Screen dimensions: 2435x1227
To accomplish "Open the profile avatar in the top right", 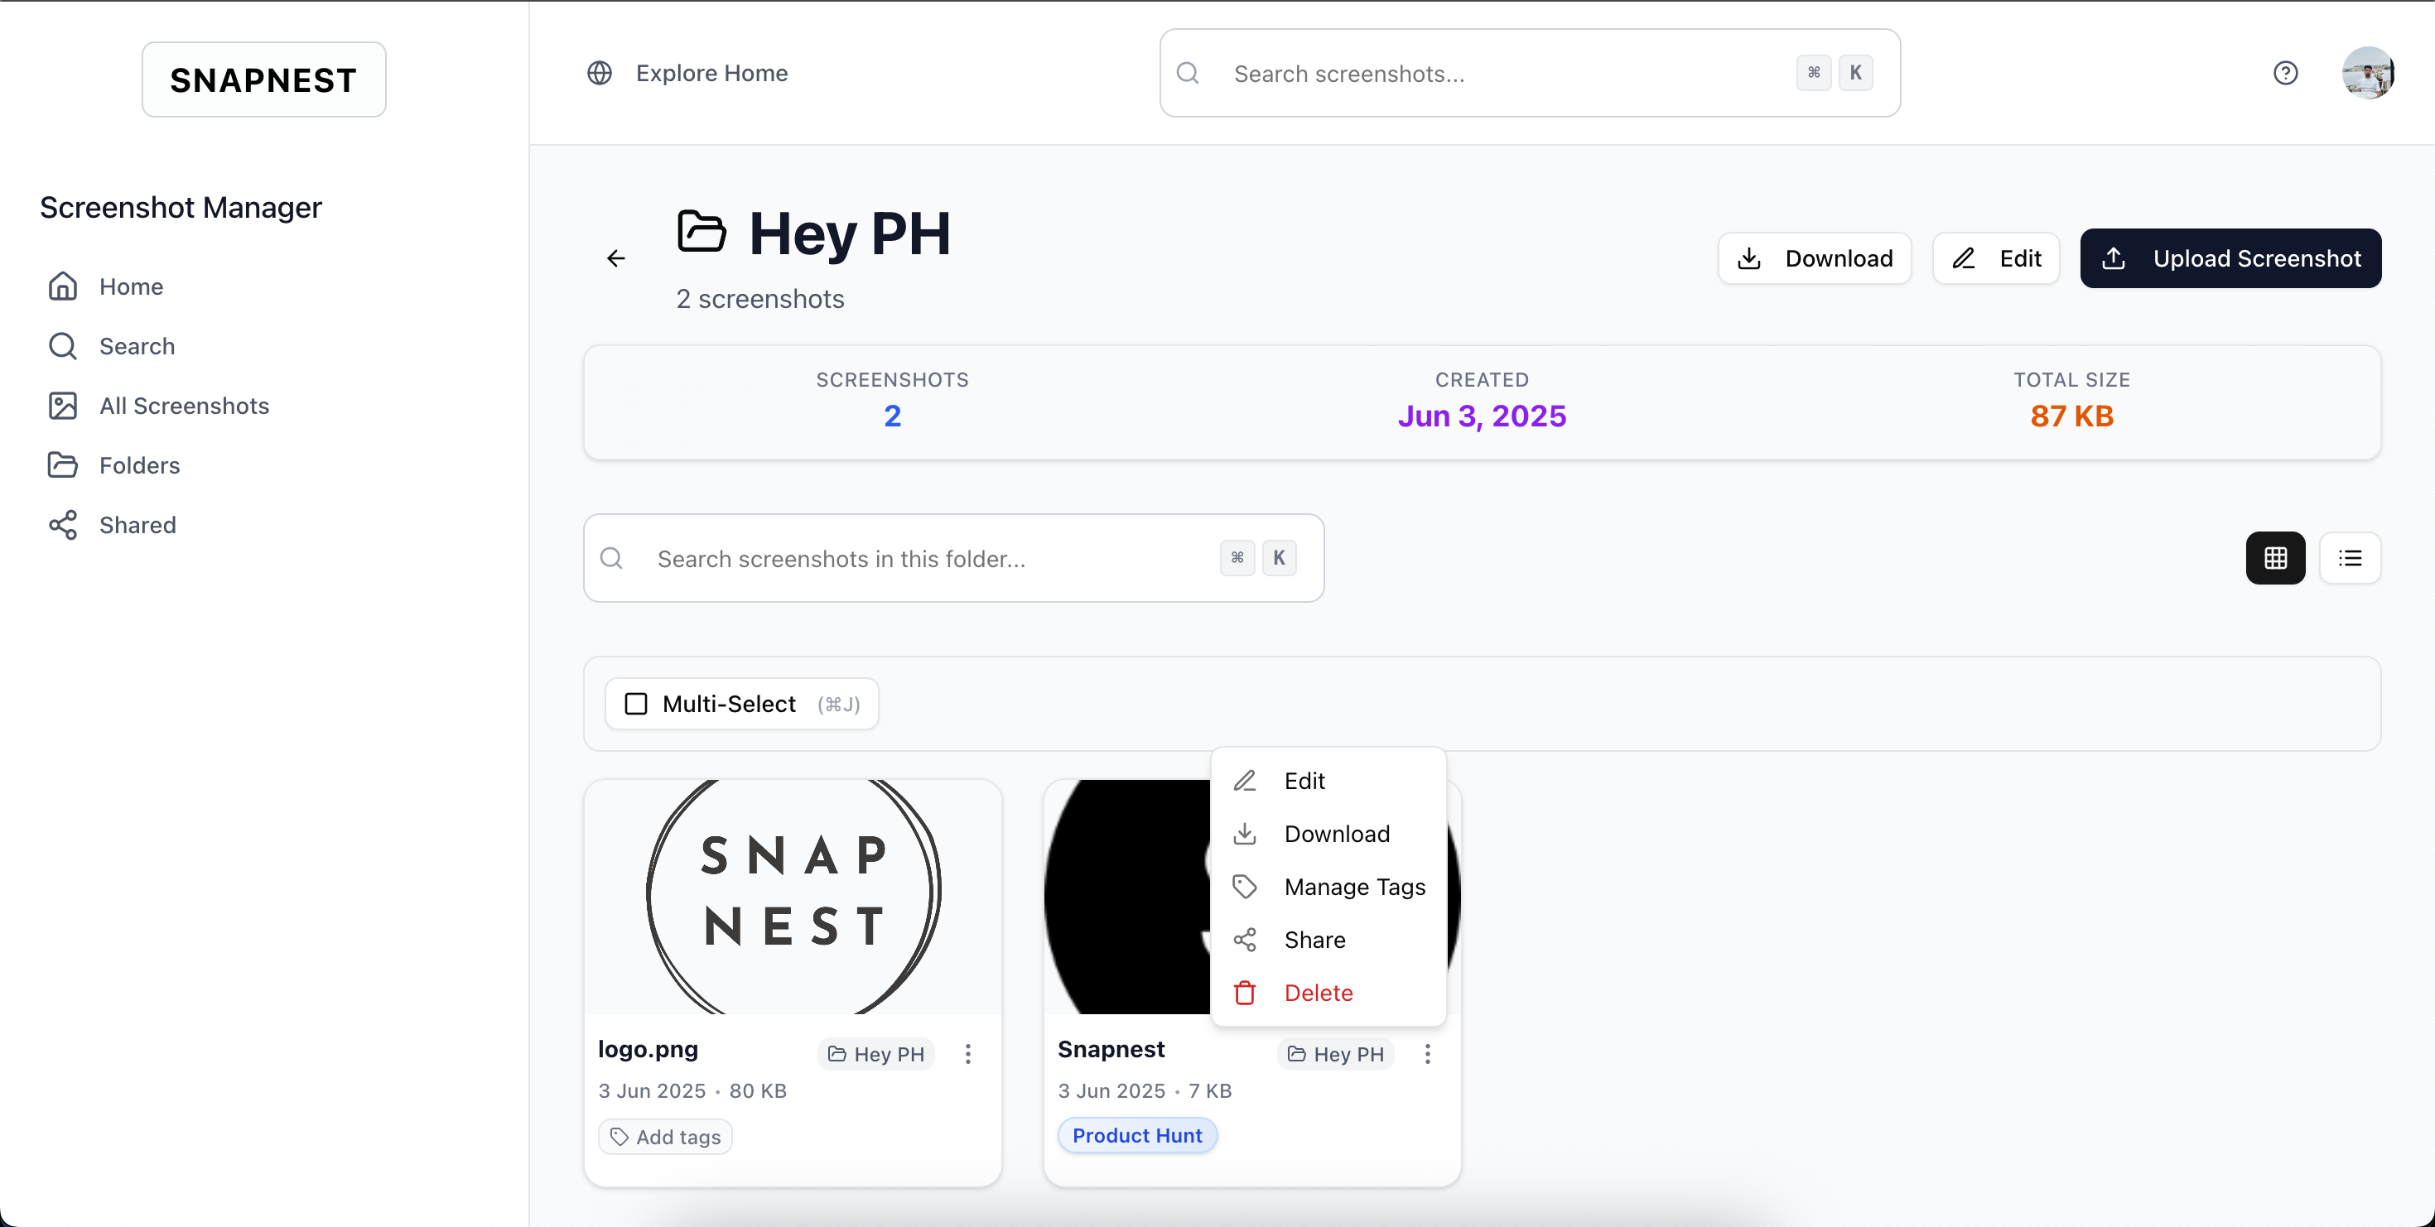I will pyautogui.click(x=2370, y=73).
